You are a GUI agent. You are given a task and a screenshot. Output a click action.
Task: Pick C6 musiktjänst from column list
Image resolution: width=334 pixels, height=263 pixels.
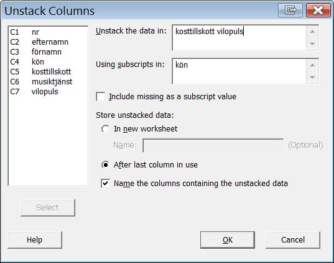click(x=48, y=82)
